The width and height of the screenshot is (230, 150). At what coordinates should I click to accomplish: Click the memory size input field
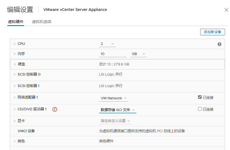point(113,54)
